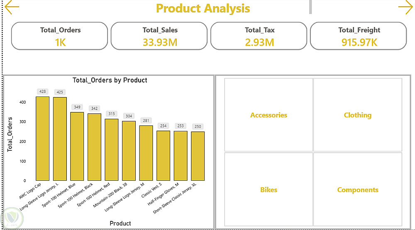Select the Short-Sleeve Classic Jersey, XL bar
415x230 pixels.
(x=198, y=156)
